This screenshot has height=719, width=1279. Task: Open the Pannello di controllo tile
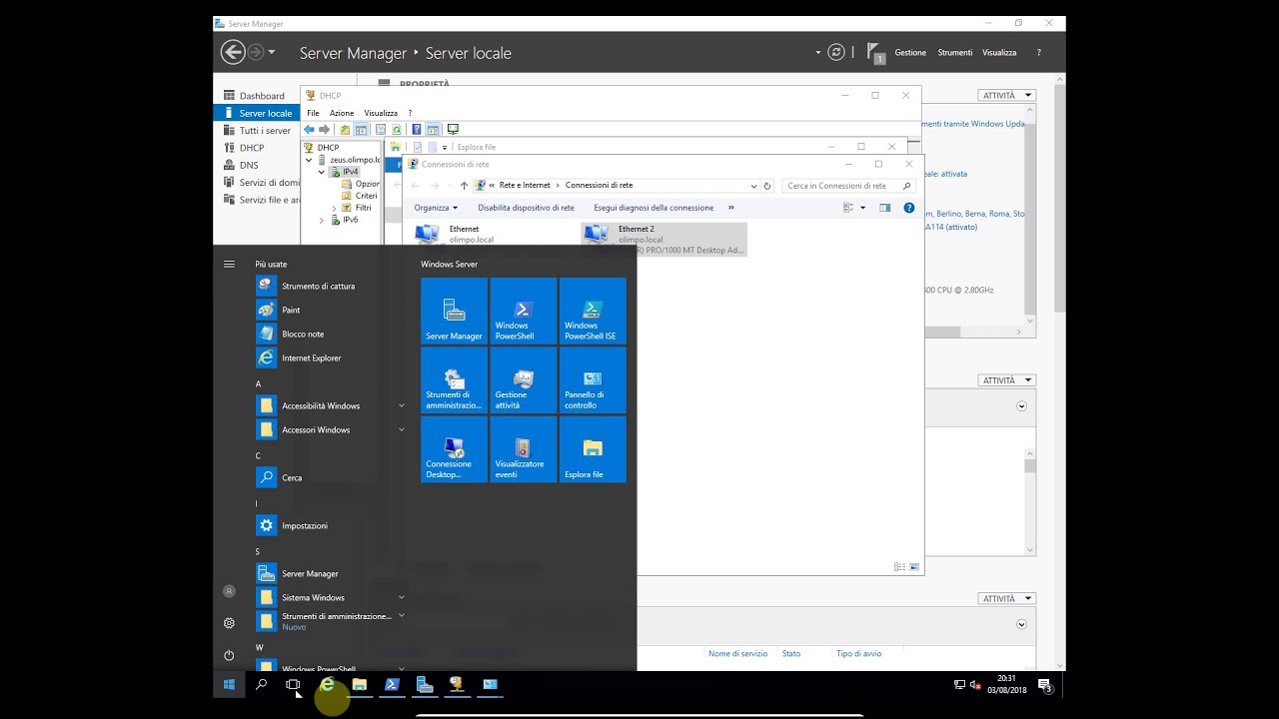(x=593, y=380)
